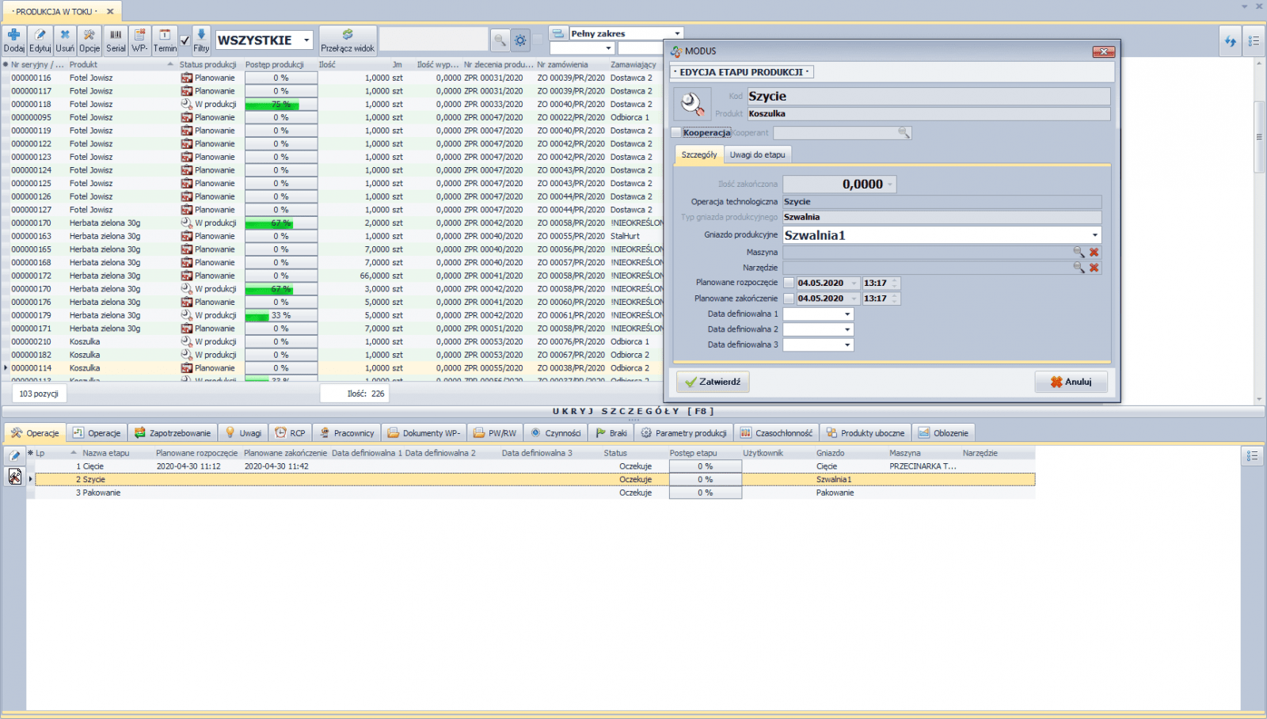Open the PW/RW tab
The image size is (1267, 719).
point(495,433)
